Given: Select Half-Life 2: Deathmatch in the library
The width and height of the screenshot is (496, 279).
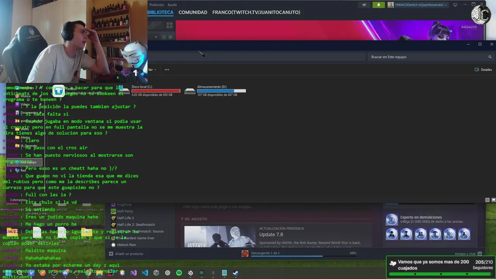Looking at the screenshot, I should click(x=136, y=225).
